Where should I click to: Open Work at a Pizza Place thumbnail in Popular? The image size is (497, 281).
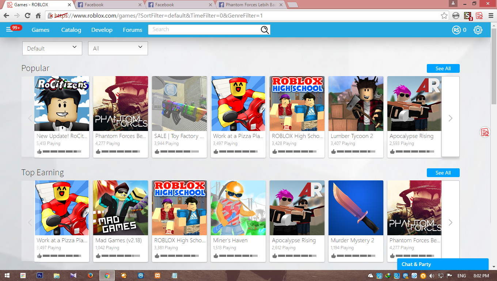pyautogui.click(x=238, y=104)
